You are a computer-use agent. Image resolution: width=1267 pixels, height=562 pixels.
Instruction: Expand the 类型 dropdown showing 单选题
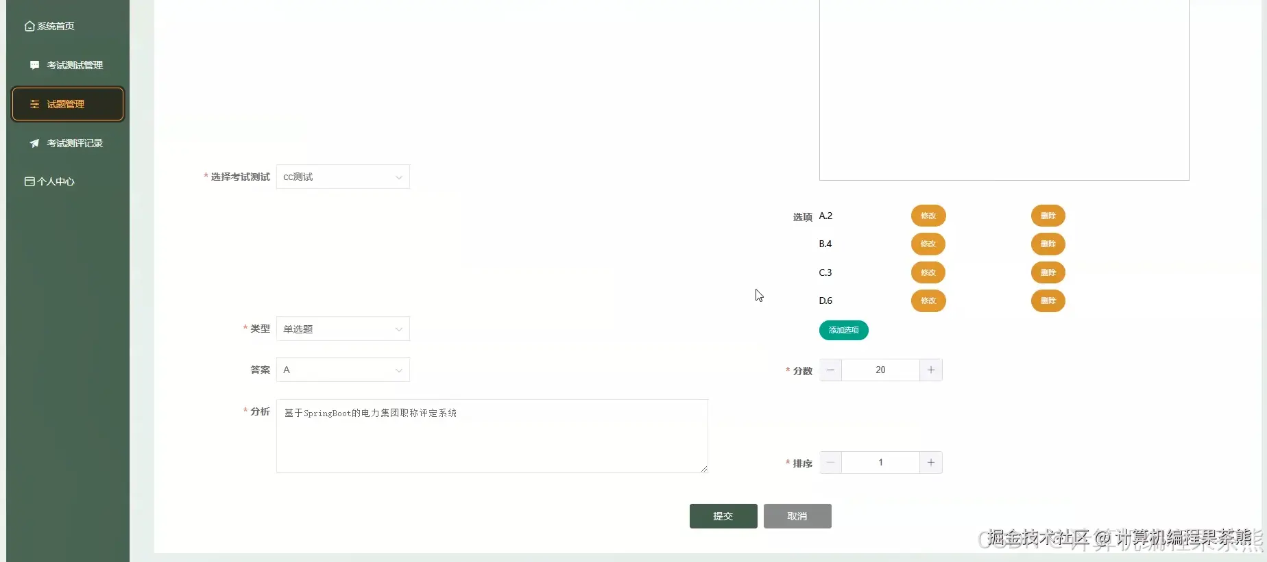tap(343, 329)
